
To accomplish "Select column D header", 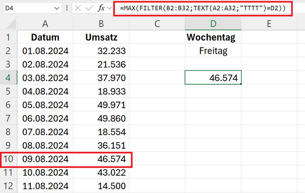I will (213, 24).
